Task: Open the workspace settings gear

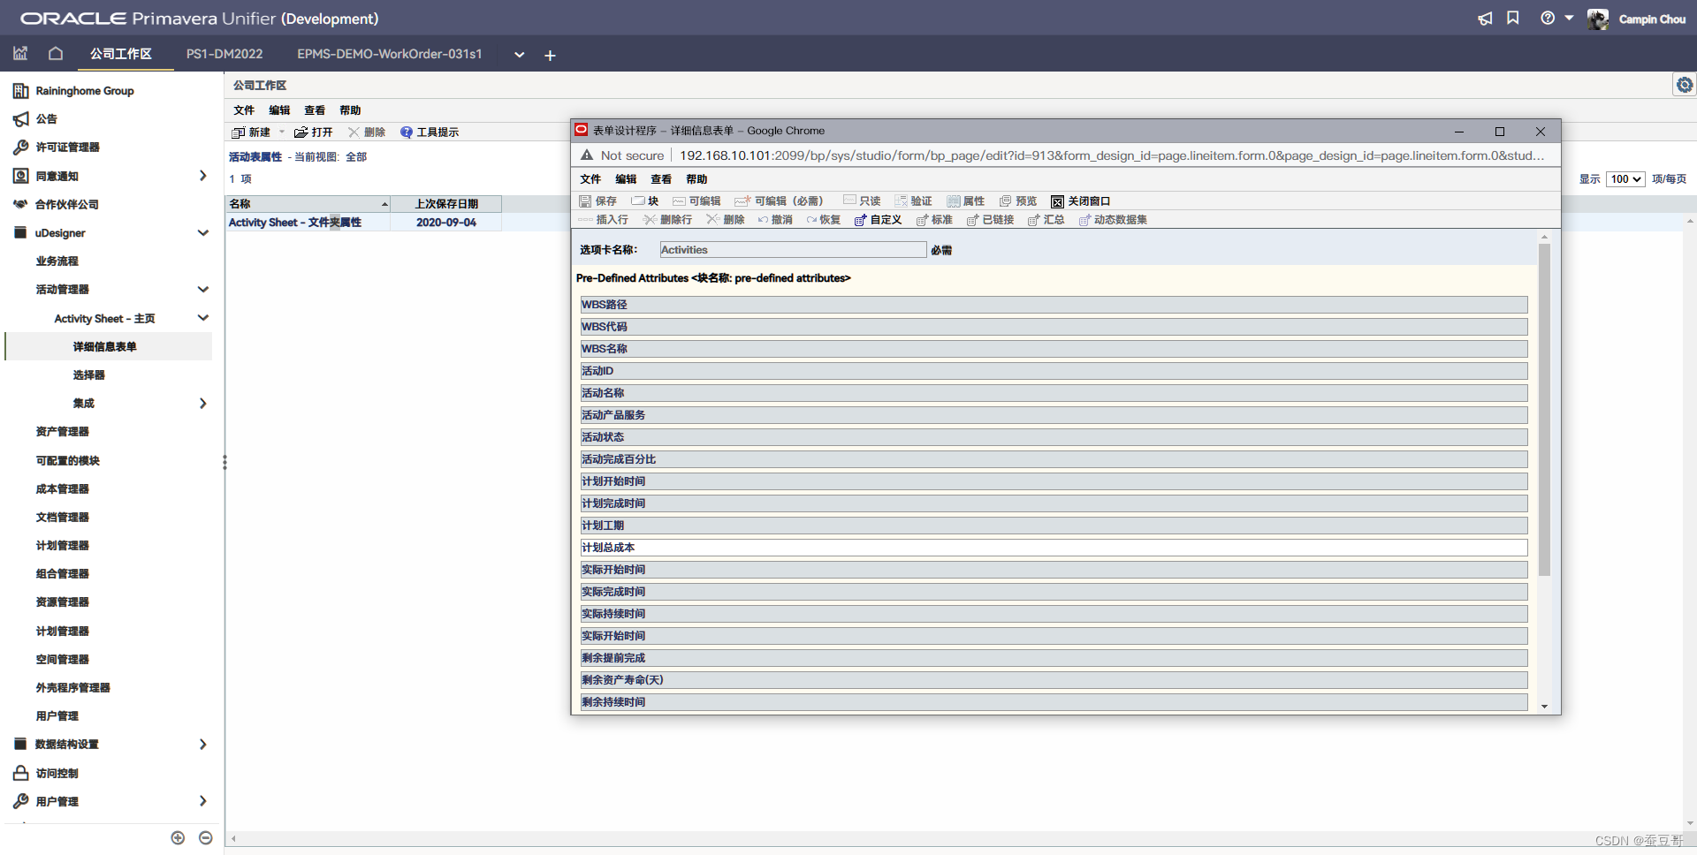Action: click(1685, 85)
